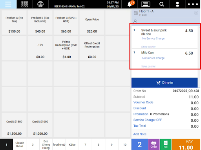Open the three-dot more options menu
This screenshot has height=150, width=201.
[193, 4]
